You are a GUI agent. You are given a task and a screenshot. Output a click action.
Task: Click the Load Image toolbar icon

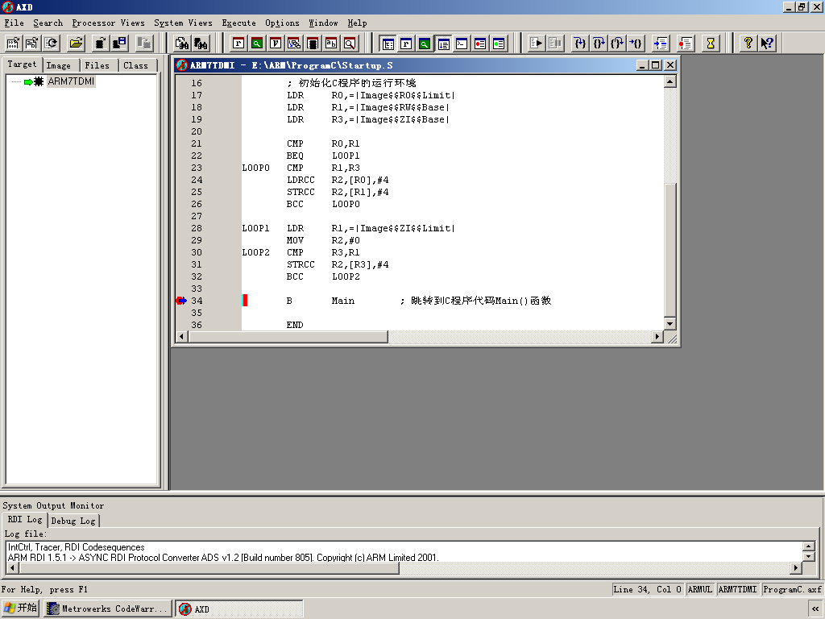click(x=13, y=44)
